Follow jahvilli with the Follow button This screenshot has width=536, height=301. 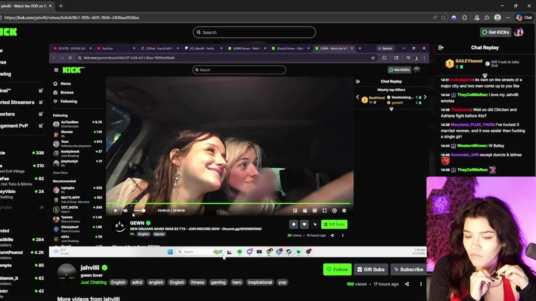[337, 270]
